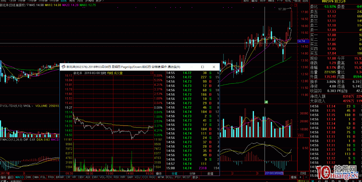Select the VOL-TDX indicator tab
362x182 pixels.
[106, 177]
